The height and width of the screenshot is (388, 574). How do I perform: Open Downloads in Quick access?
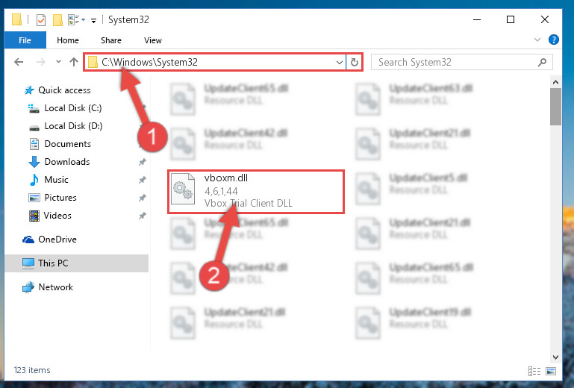click(67, 162)
